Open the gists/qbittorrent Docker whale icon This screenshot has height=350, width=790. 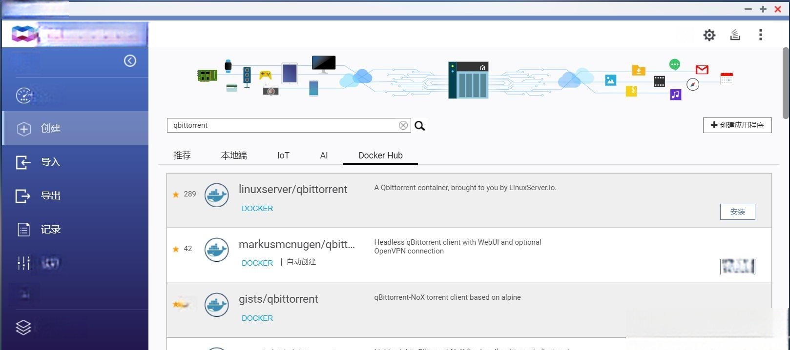pyautogui.click(x=216, y=305)
